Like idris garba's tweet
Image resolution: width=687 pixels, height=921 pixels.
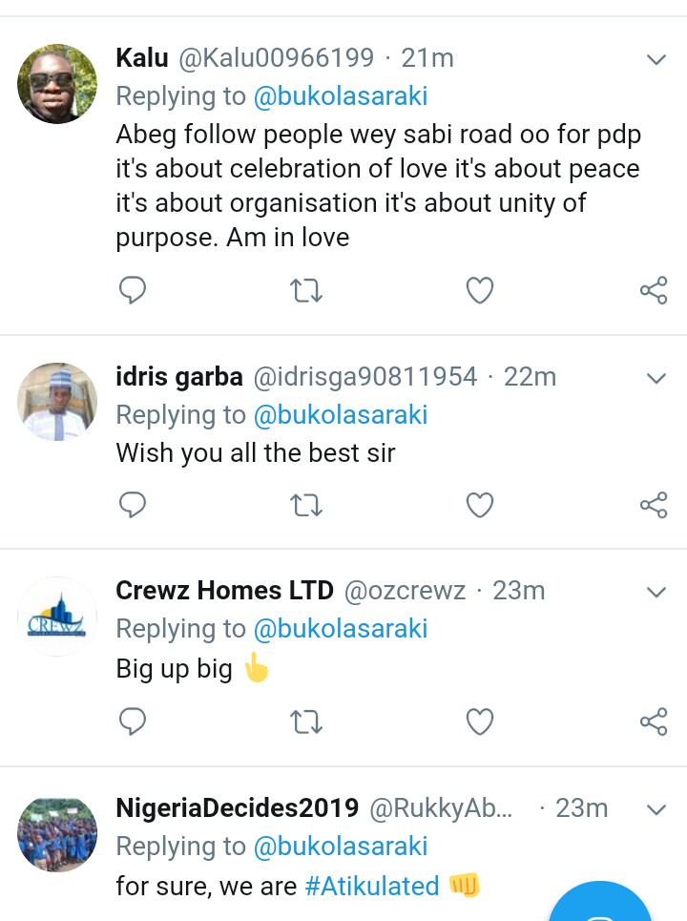[479, 504]
